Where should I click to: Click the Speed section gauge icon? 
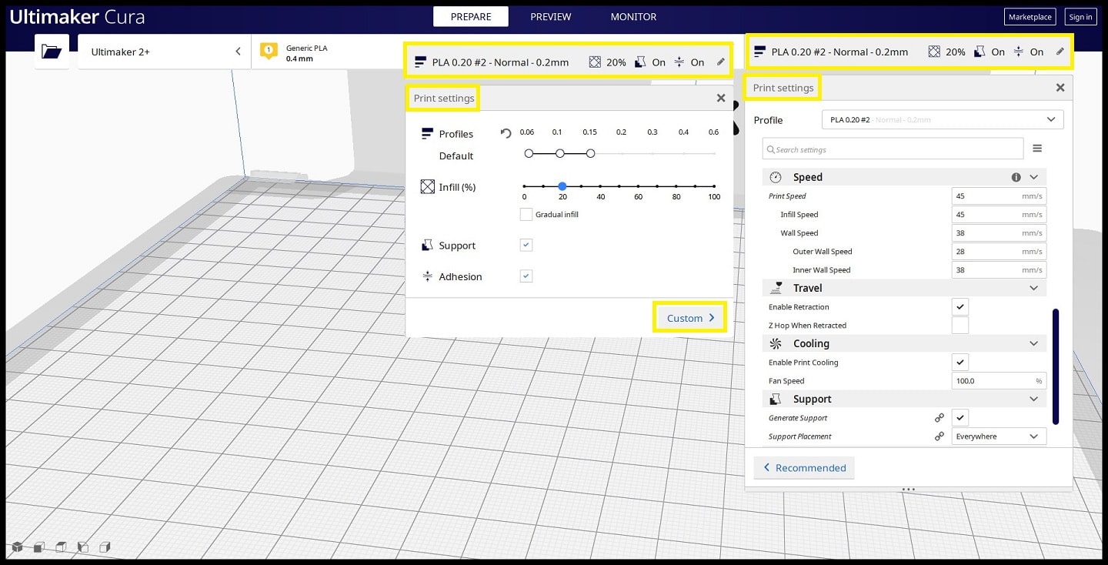pyautogui.click(x=776, y=177)
